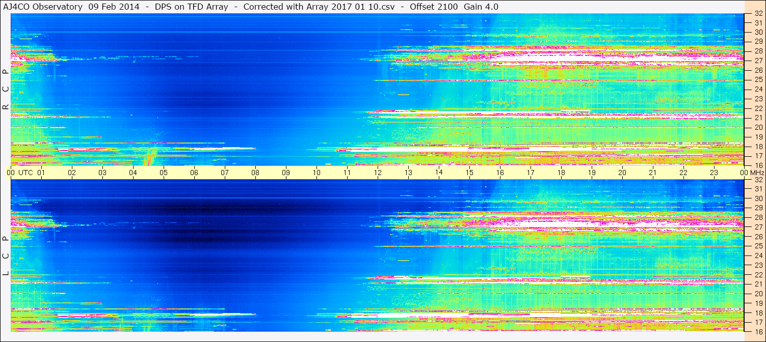Select the 11 hour mark on time axis
Image resolution: width=766 pixels, height=342 pixels.
tap(347, 173)
